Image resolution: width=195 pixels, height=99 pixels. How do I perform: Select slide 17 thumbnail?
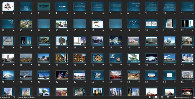pos(98,24)
